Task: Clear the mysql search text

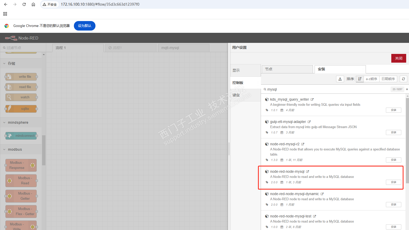Action: (407, 89)
